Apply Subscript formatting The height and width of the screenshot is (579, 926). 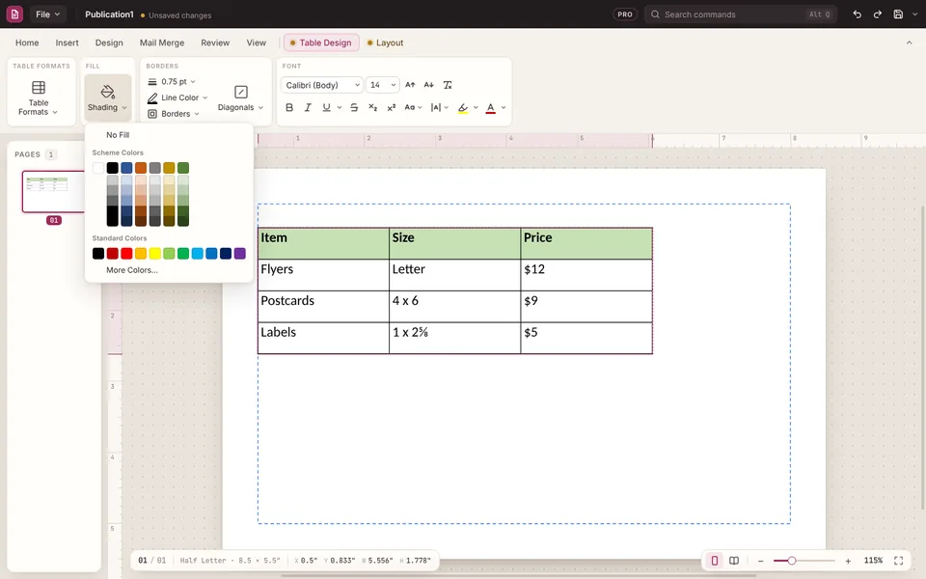click(372, 107)
